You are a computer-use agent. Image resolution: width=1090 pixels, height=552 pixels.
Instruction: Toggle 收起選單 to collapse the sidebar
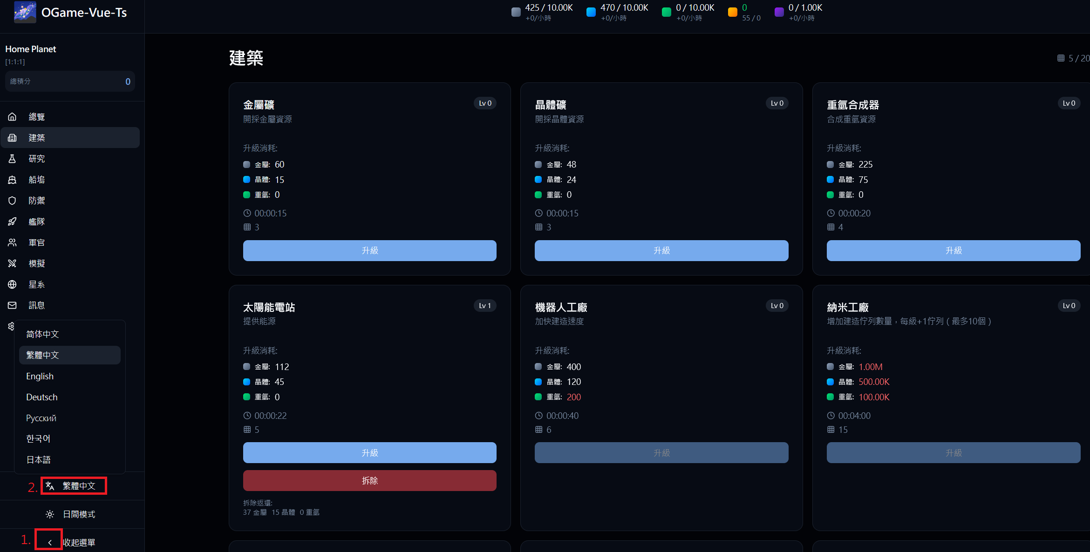pyautogui.click(x=79, y=542)
